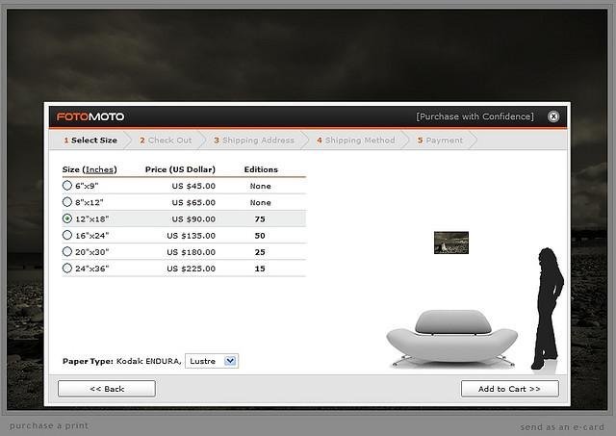This screenshot has height=436, width=616.
Task: Select the 6"x9" print size
Action: [67, 186]
